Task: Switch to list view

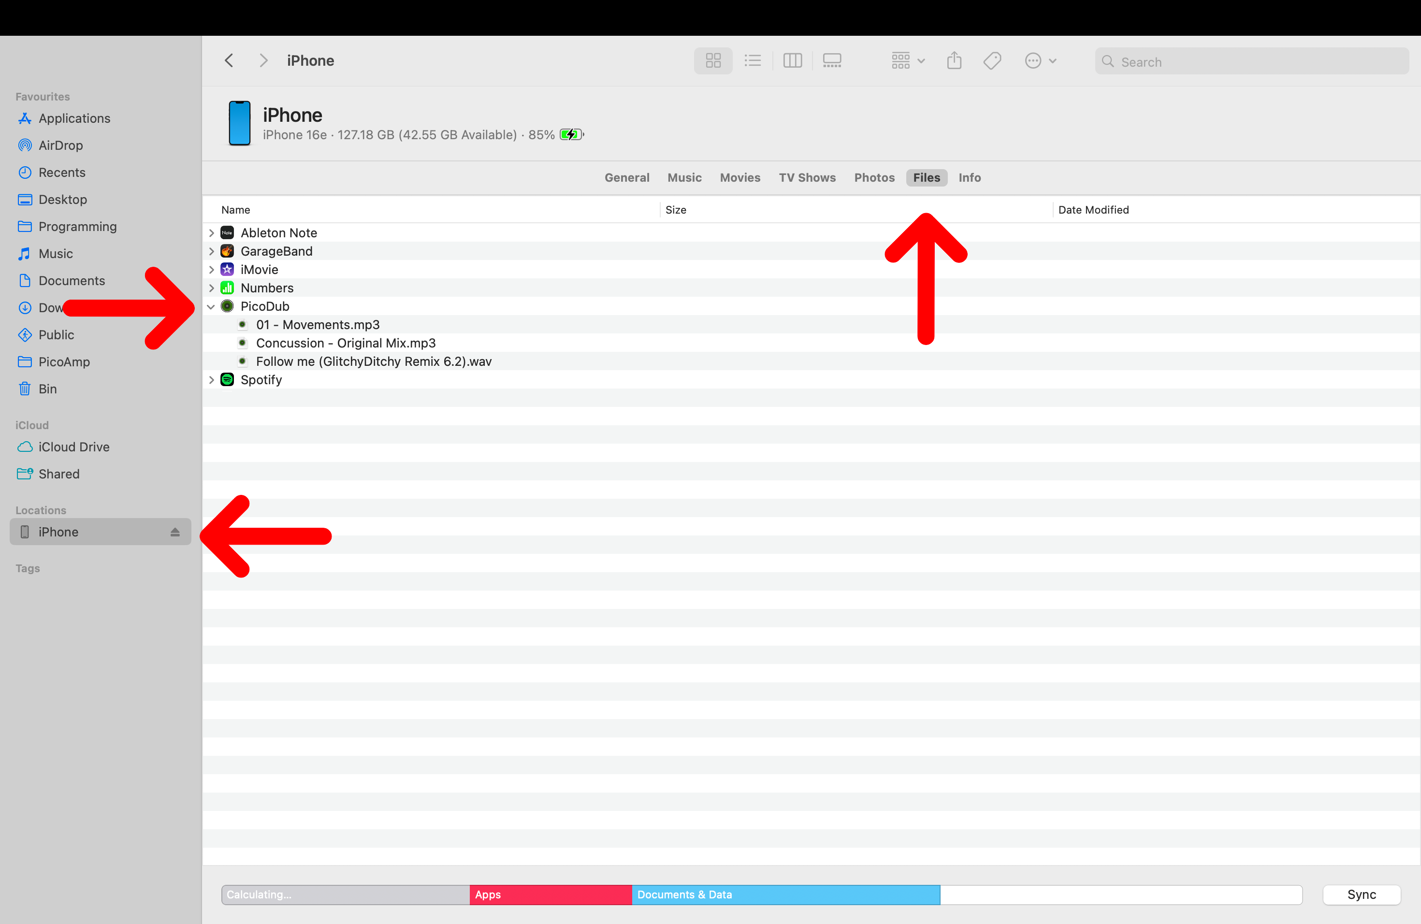Action: coord(752,60)
